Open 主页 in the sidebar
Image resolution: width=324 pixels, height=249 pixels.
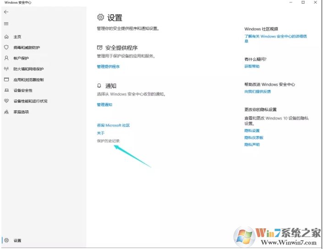17,37
